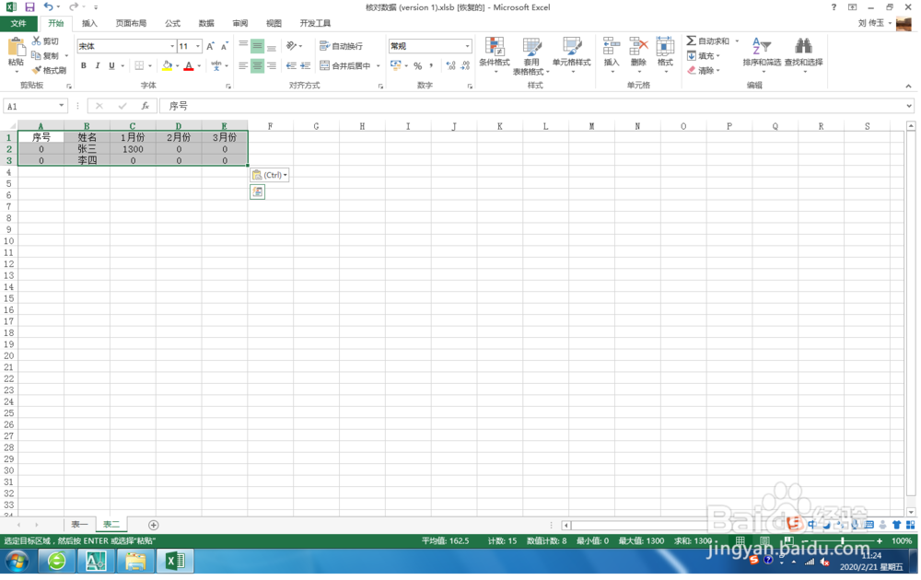
Task: Expand the AutoSum dropdown arrow
Action: 737,41
